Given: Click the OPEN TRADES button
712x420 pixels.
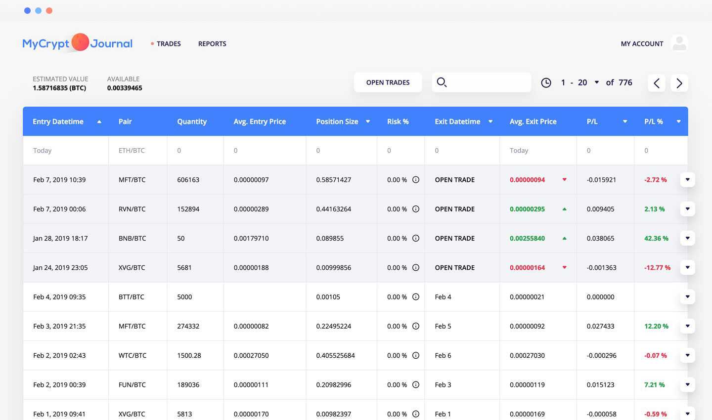Looking at the screenshot, I should click(x=388, y=83).
